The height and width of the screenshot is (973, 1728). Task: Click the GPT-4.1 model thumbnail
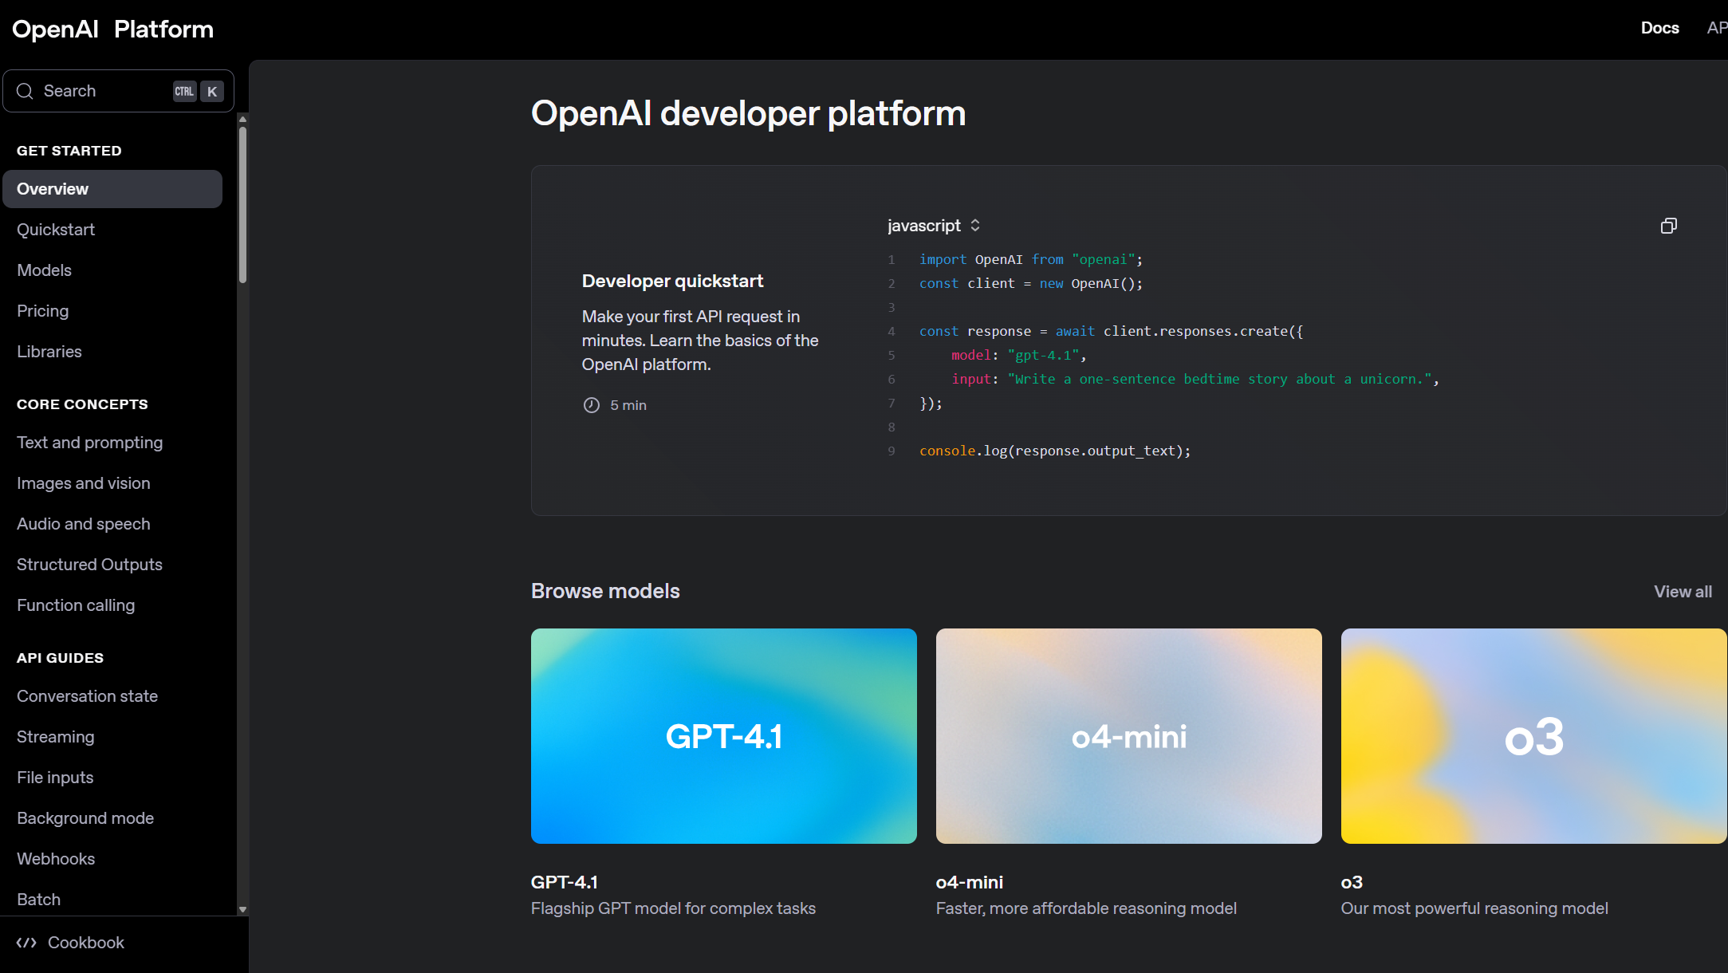[723, 735]
